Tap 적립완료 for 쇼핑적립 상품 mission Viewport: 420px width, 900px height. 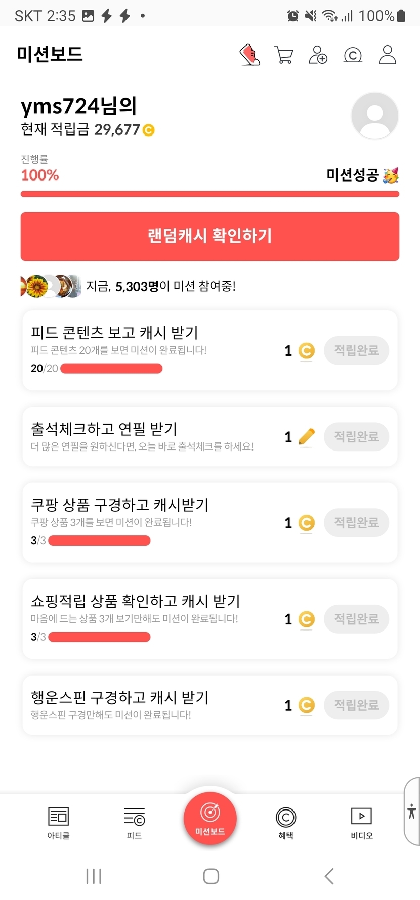tap(356, 619)
